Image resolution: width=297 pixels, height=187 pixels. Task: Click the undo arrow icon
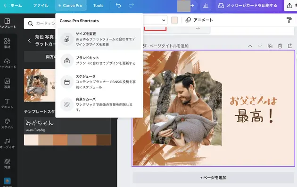pyautogui.click(x=118, y=6)
